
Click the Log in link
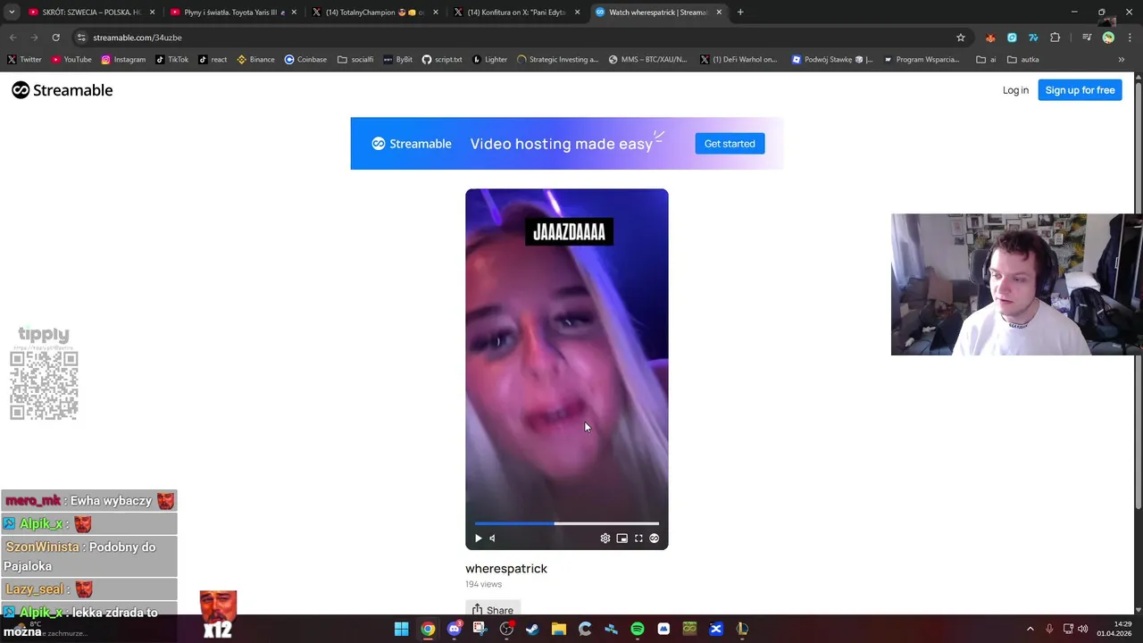[1015, 90]
